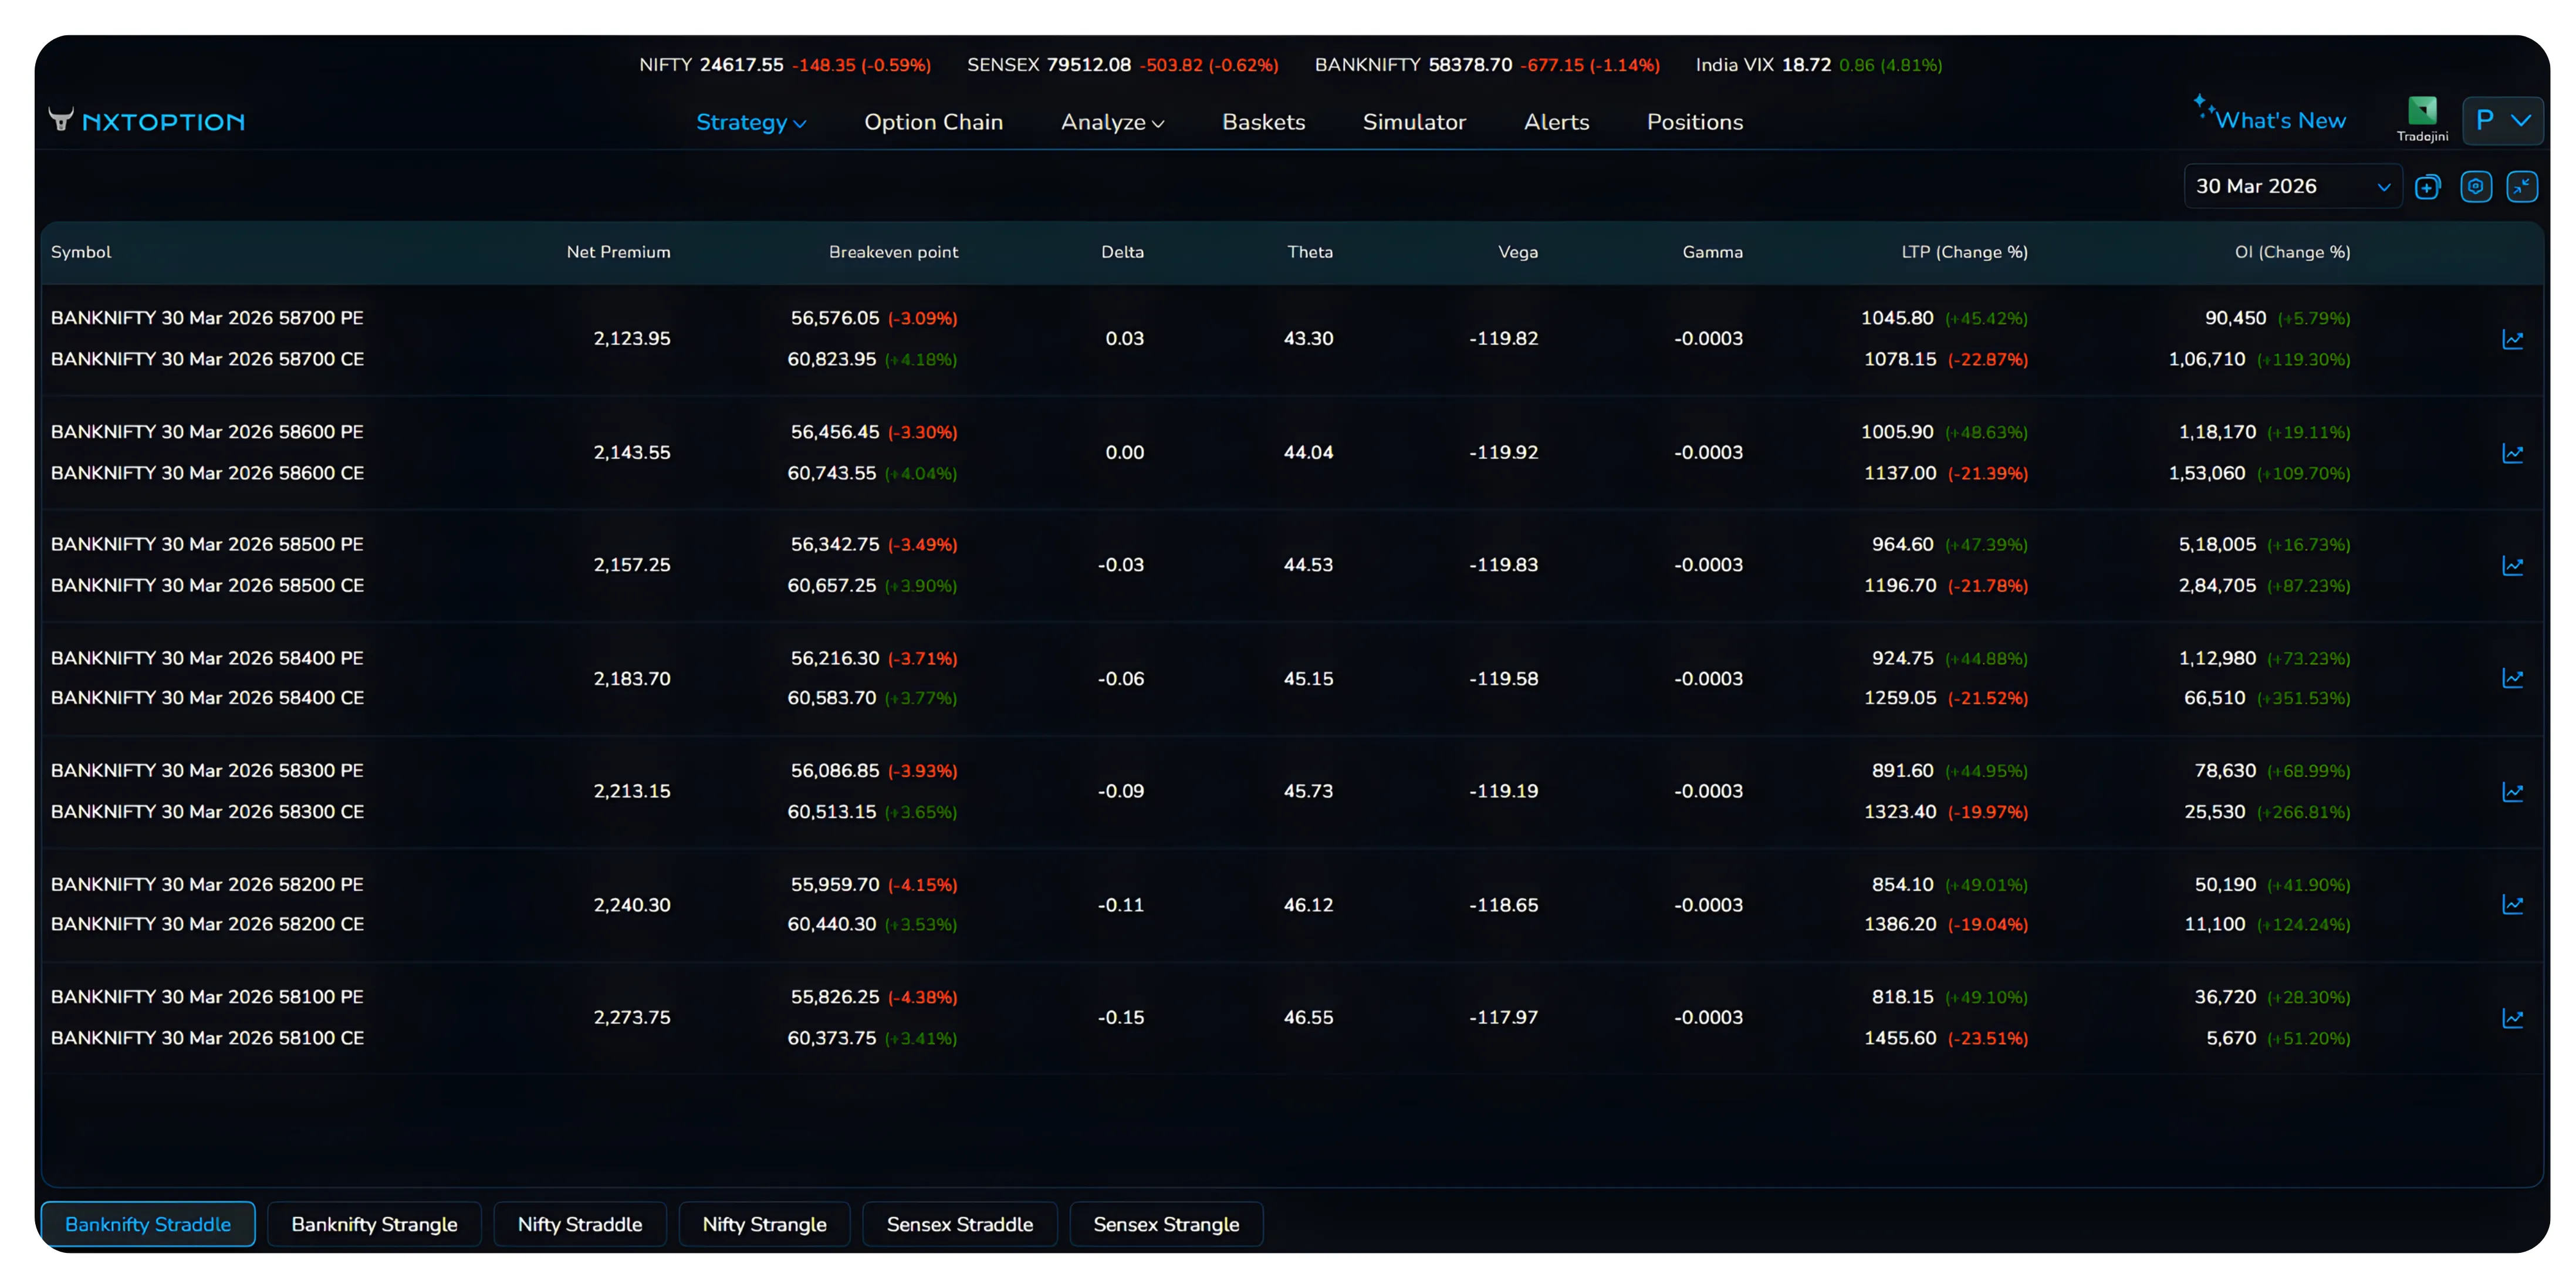Expand the Analyze dropdown
Image resolution: width=2576 pixels, height=1284 pixels.
tap(1112, 122)
